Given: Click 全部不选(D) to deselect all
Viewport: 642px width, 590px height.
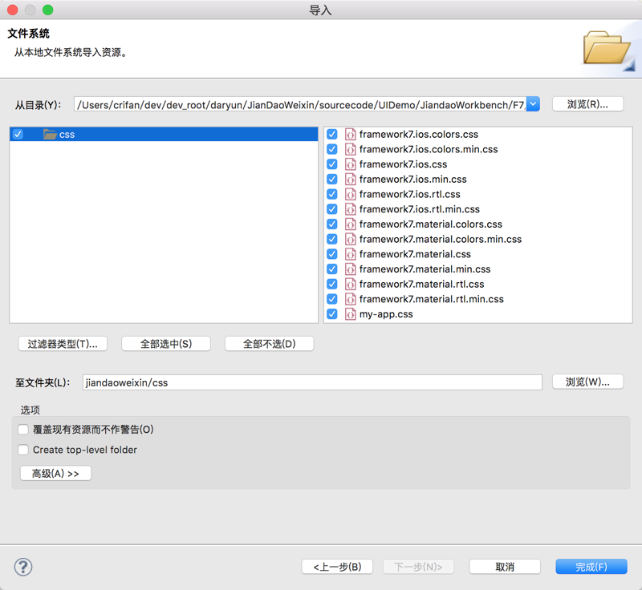Looking at the screenshot, I should pyautogui.click(x=269, y=344).
